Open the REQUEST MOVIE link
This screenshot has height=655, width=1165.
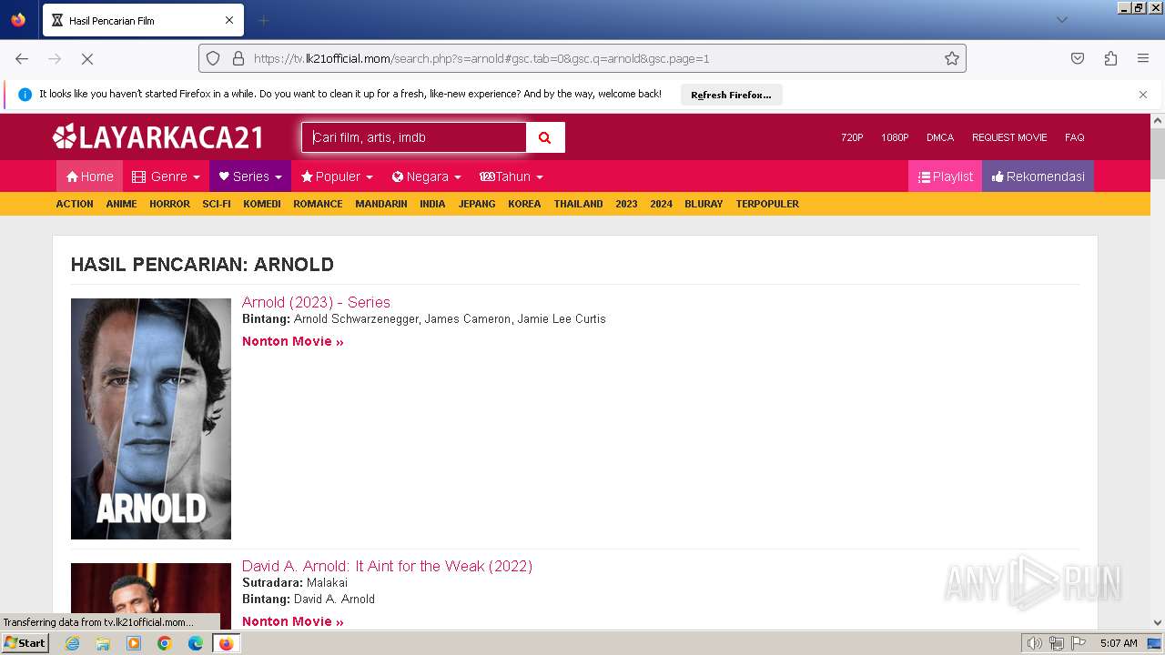tap(1009, 137)
